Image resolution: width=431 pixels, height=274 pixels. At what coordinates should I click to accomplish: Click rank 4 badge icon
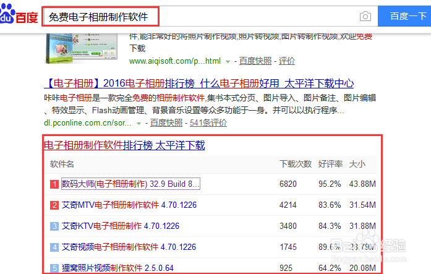click(54, 247)
